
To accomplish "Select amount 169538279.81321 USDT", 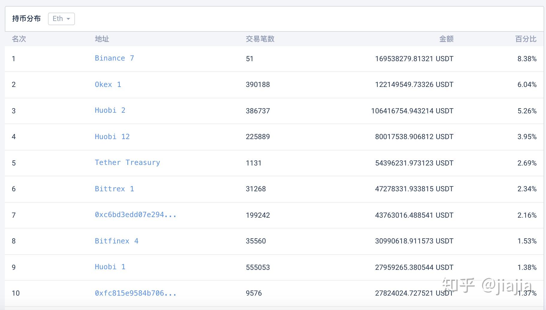I will pos(414,59).
